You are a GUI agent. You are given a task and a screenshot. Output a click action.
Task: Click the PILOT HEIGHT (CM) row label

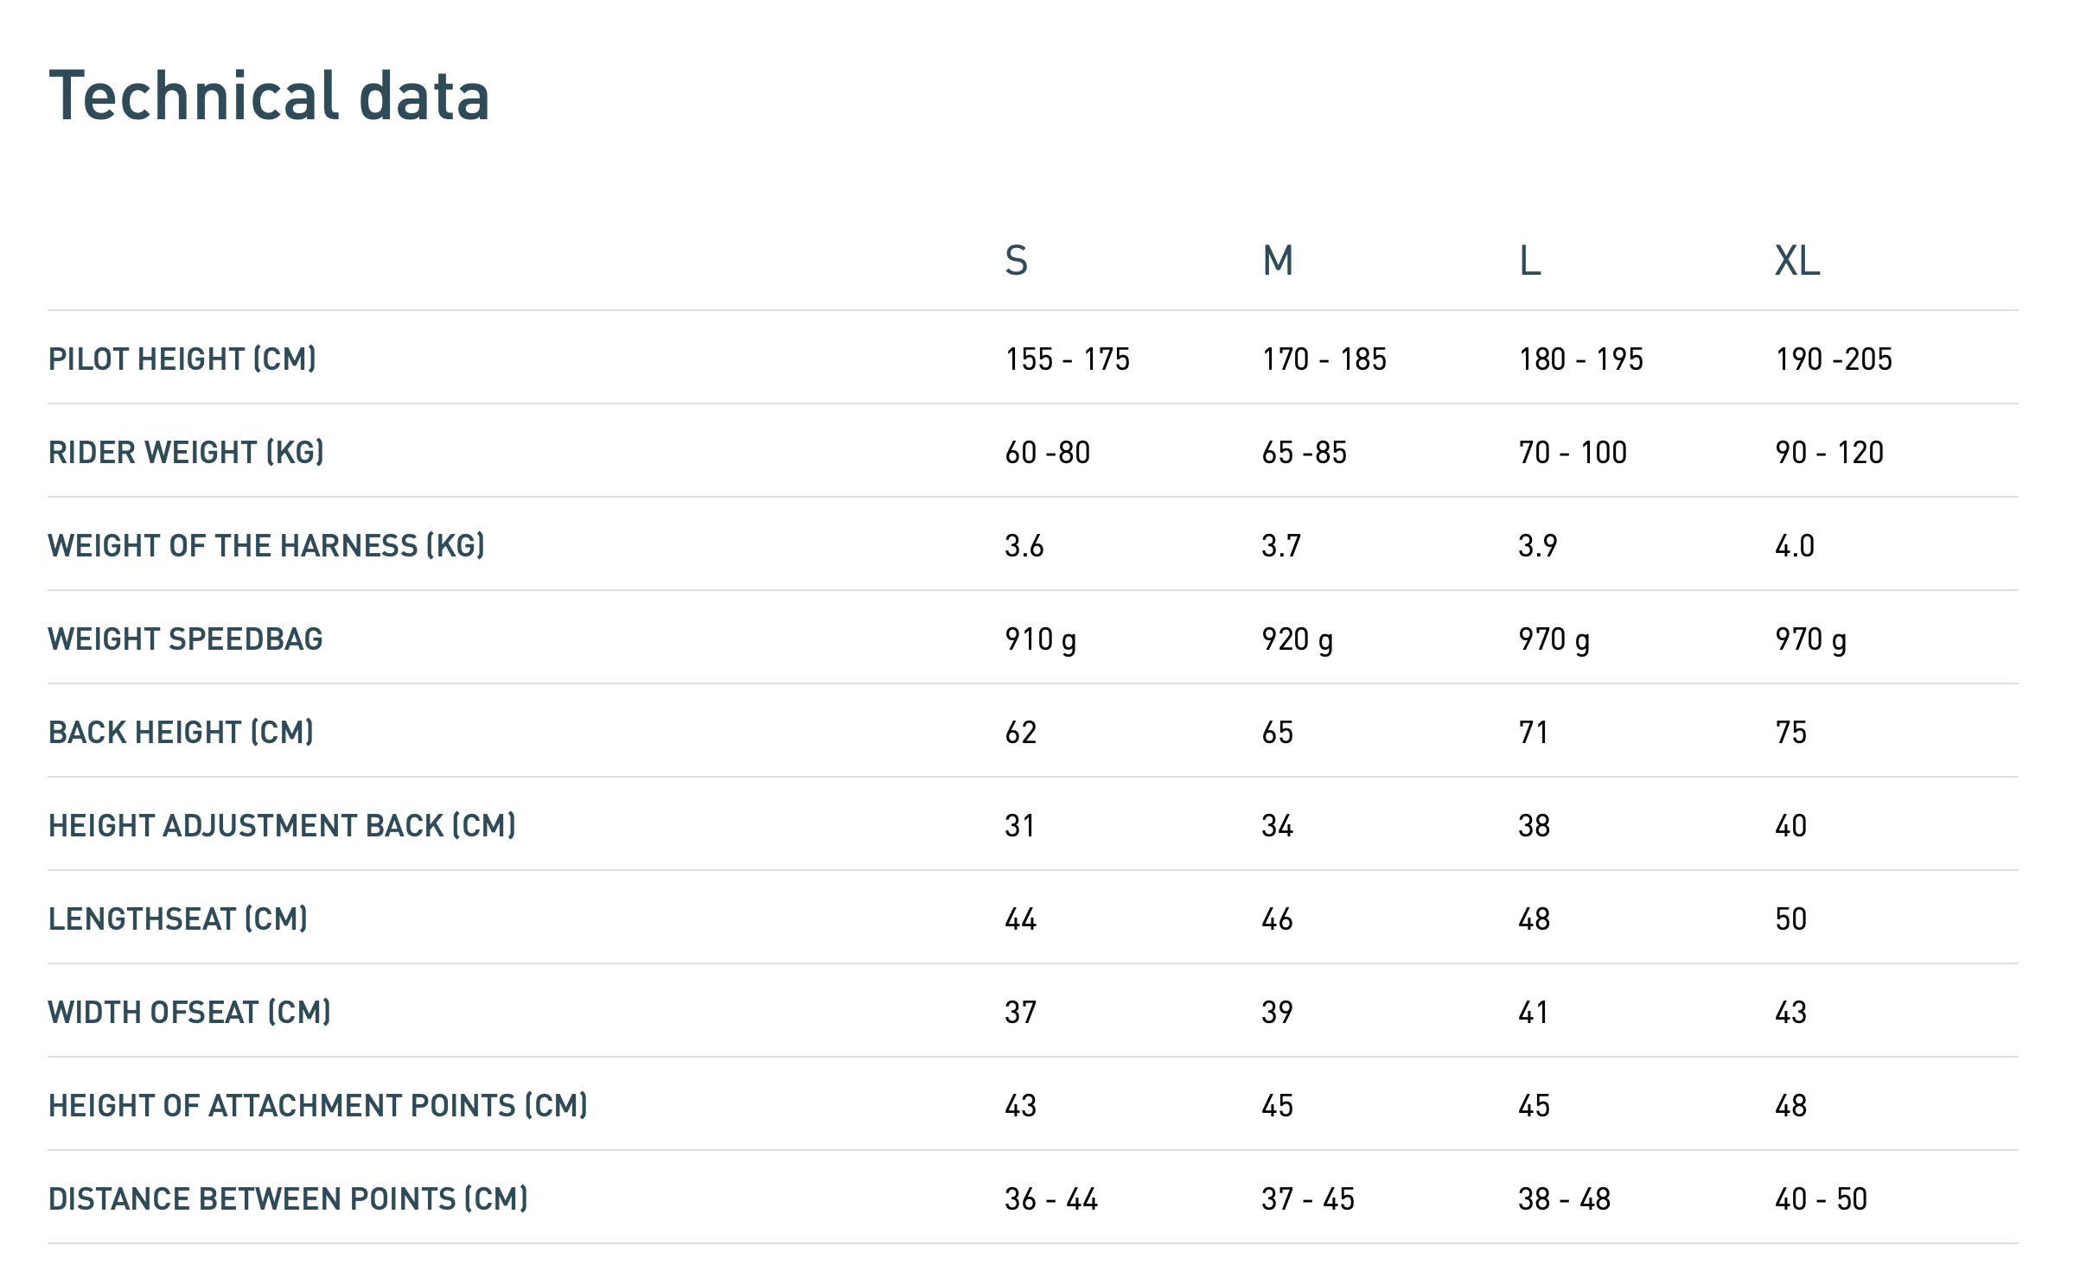[x=182, y=359]
